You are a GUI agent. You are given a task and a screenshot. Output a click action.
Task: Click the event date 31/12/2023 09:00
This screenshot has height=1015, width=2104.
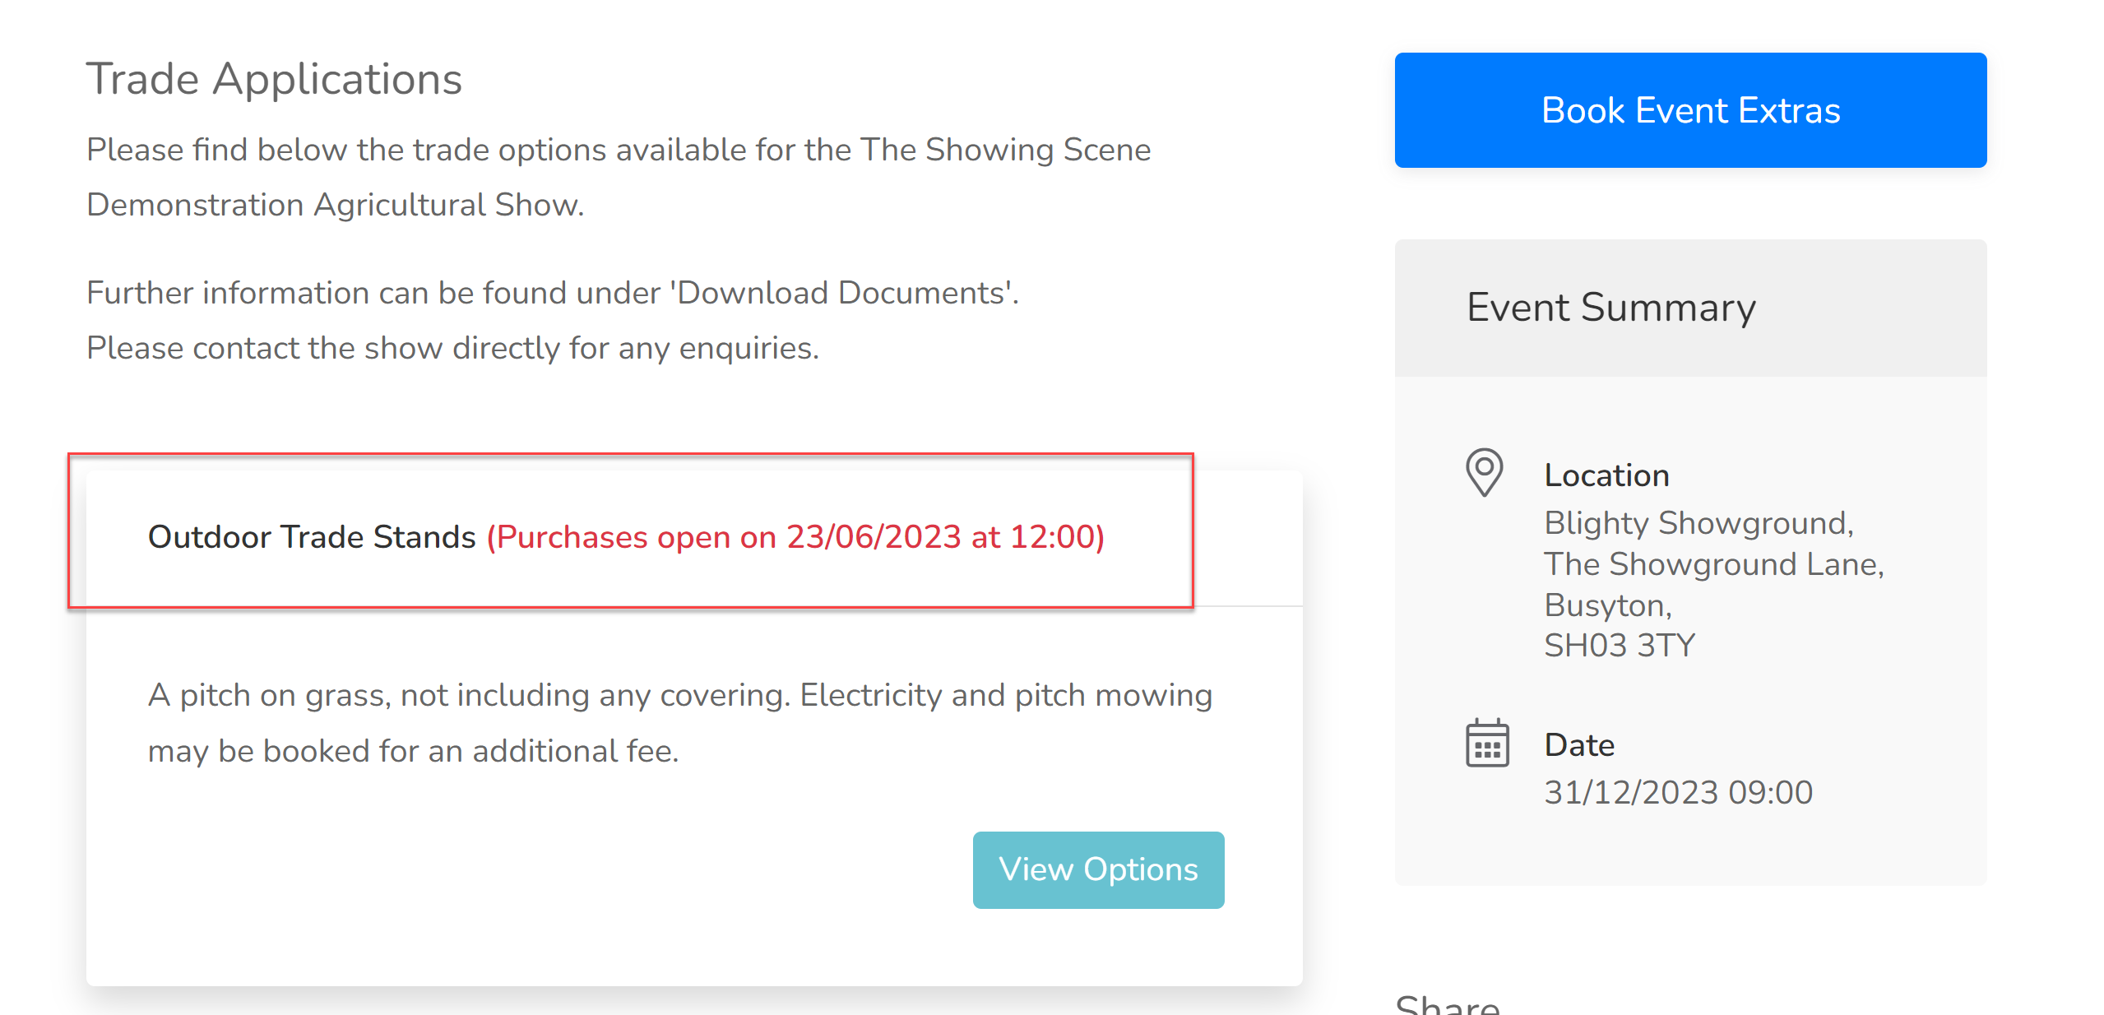pyautogui.click(x=1679, y=792)
